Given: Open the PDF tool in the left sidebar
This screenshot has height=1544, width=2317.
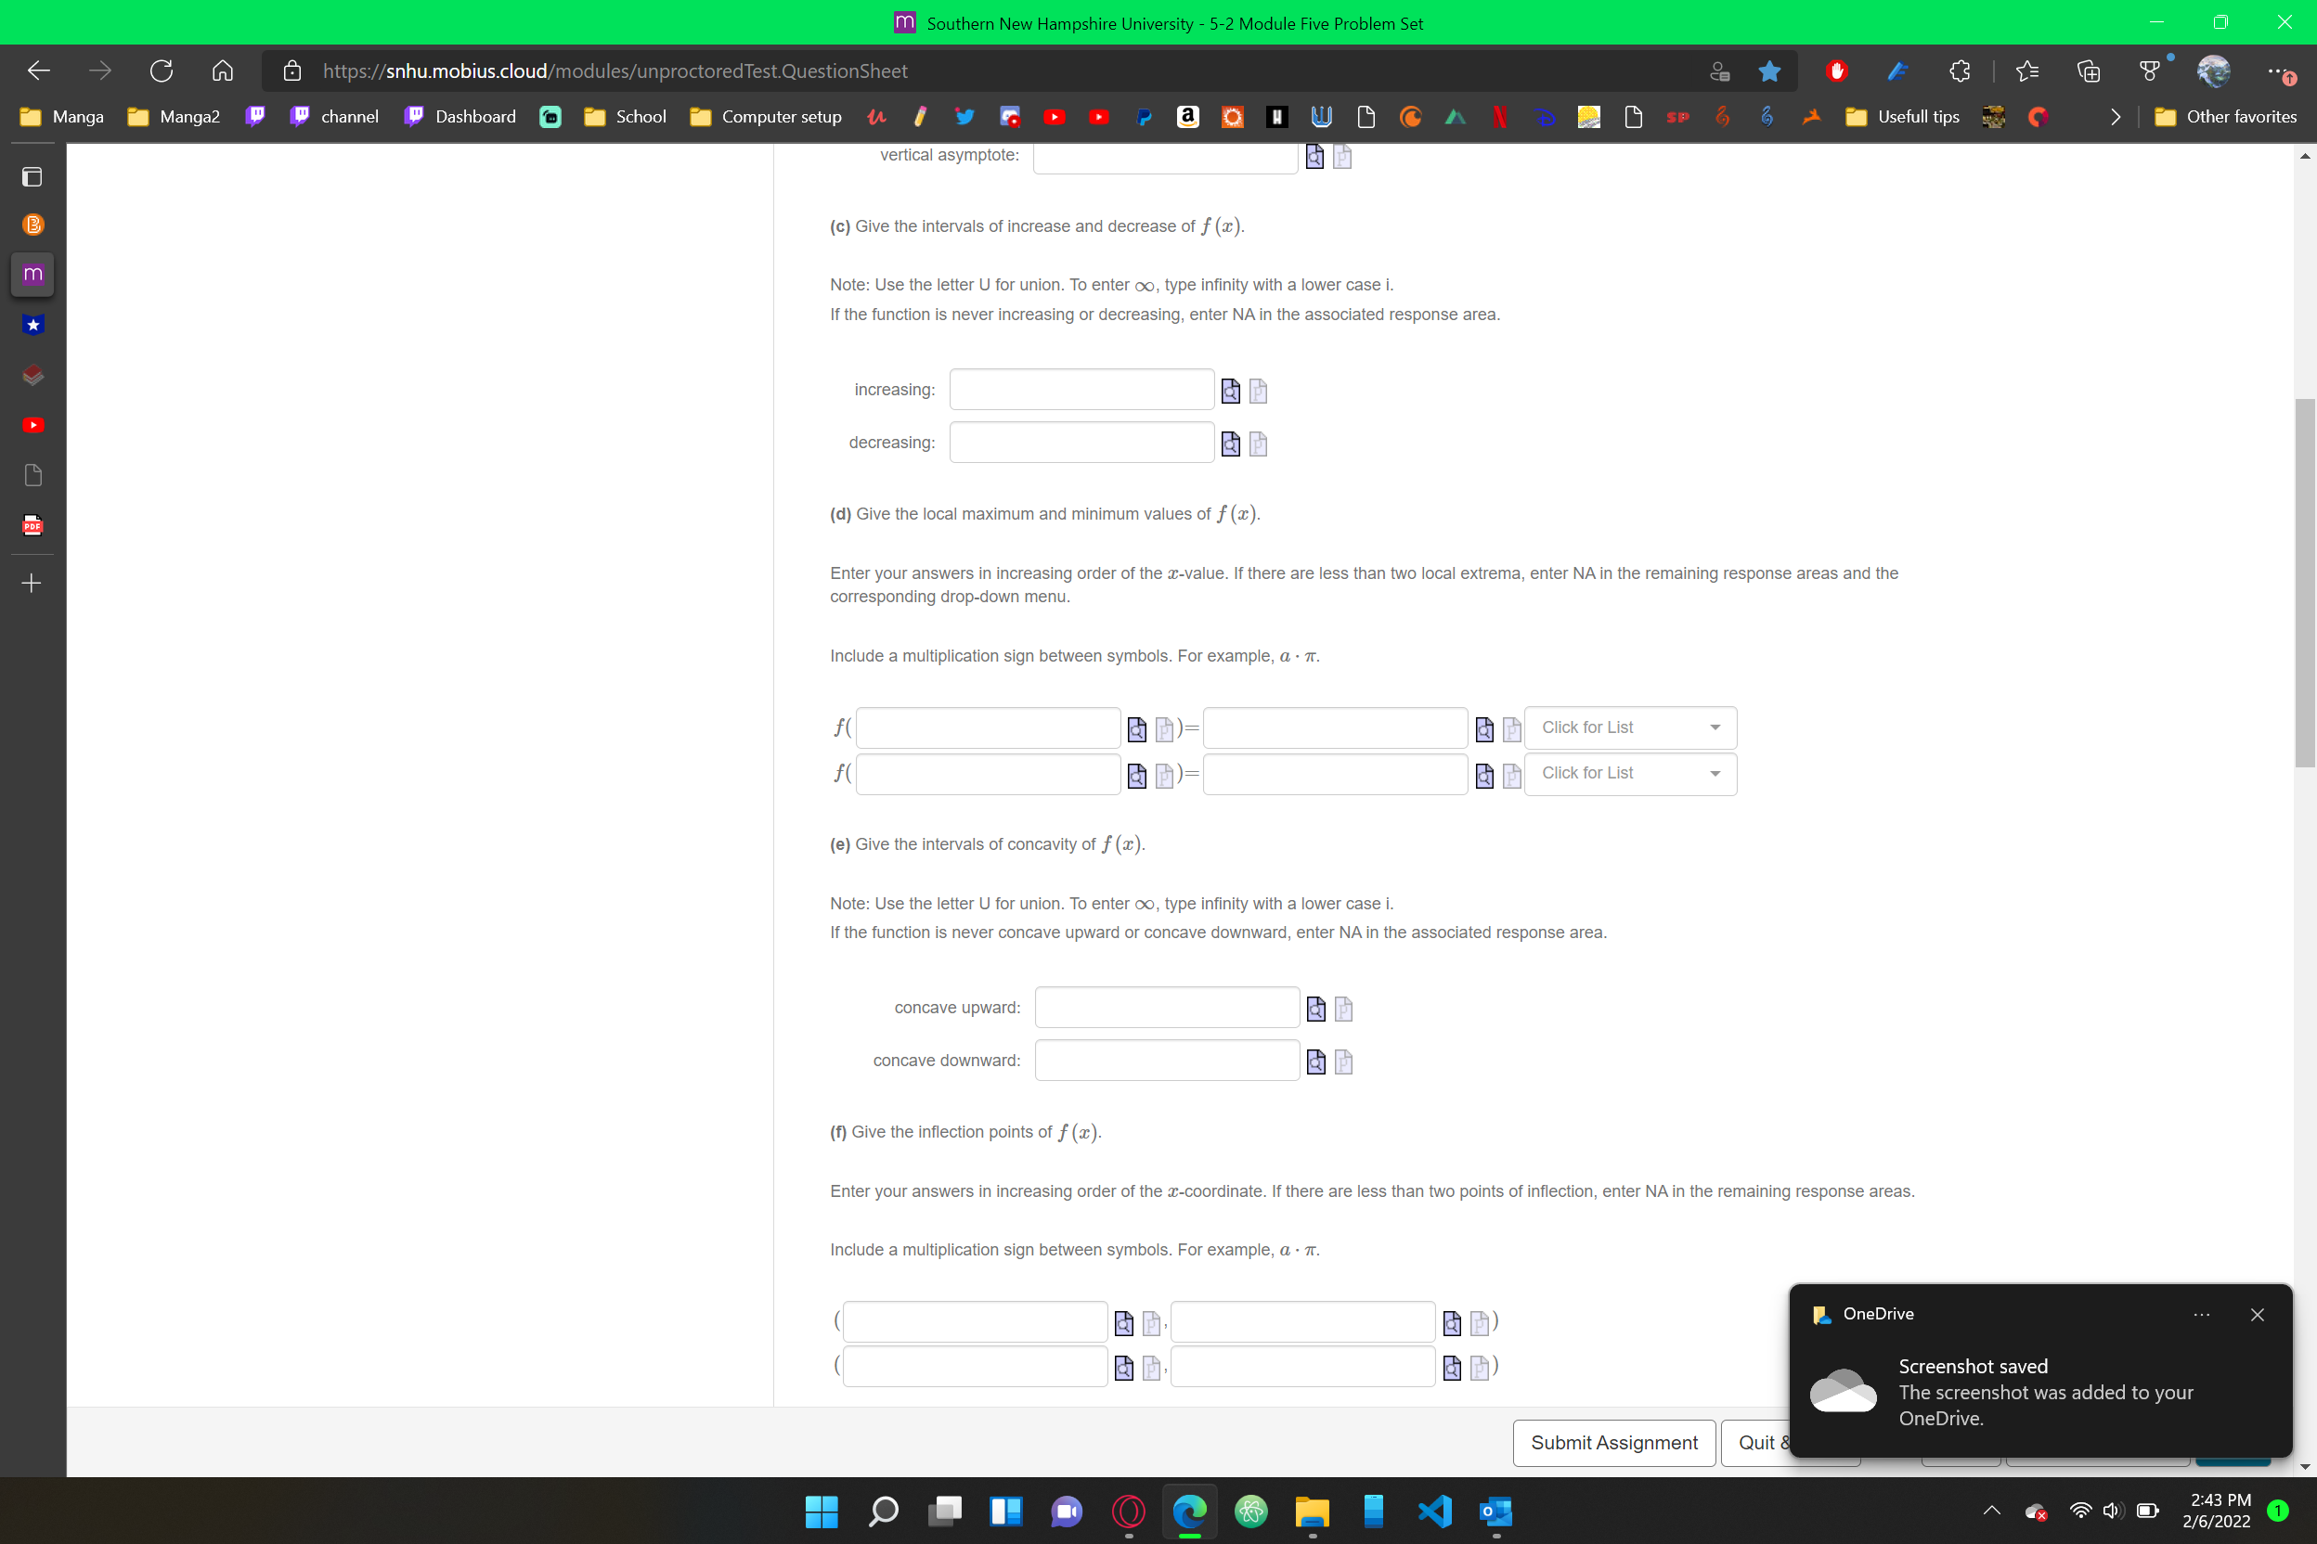Looking at the screenshot, I should point(32,525).
